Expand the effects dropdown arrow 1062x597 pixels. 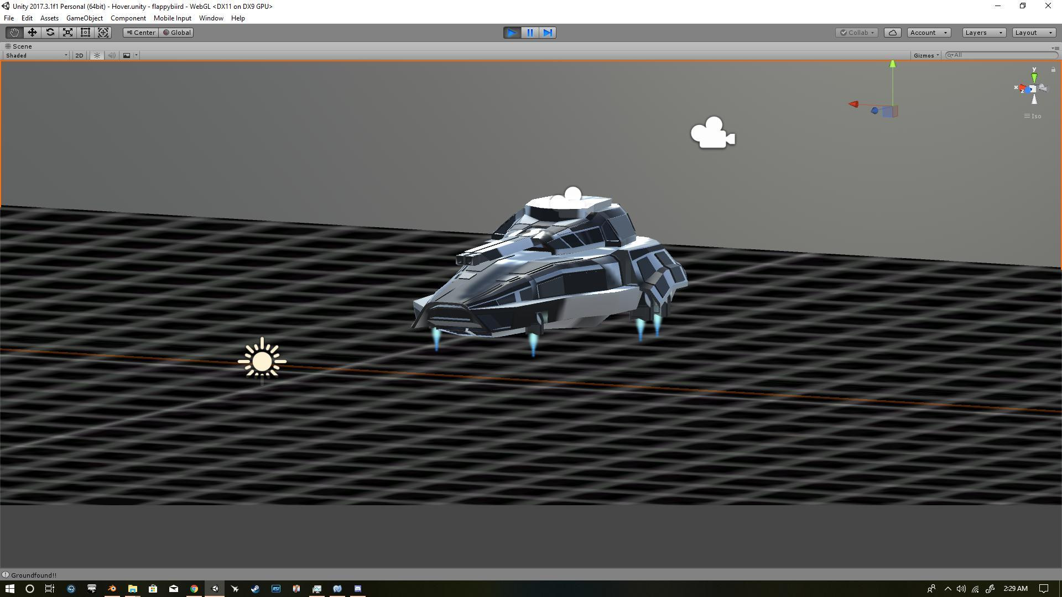pyautogui.click(x=136, y=55)
